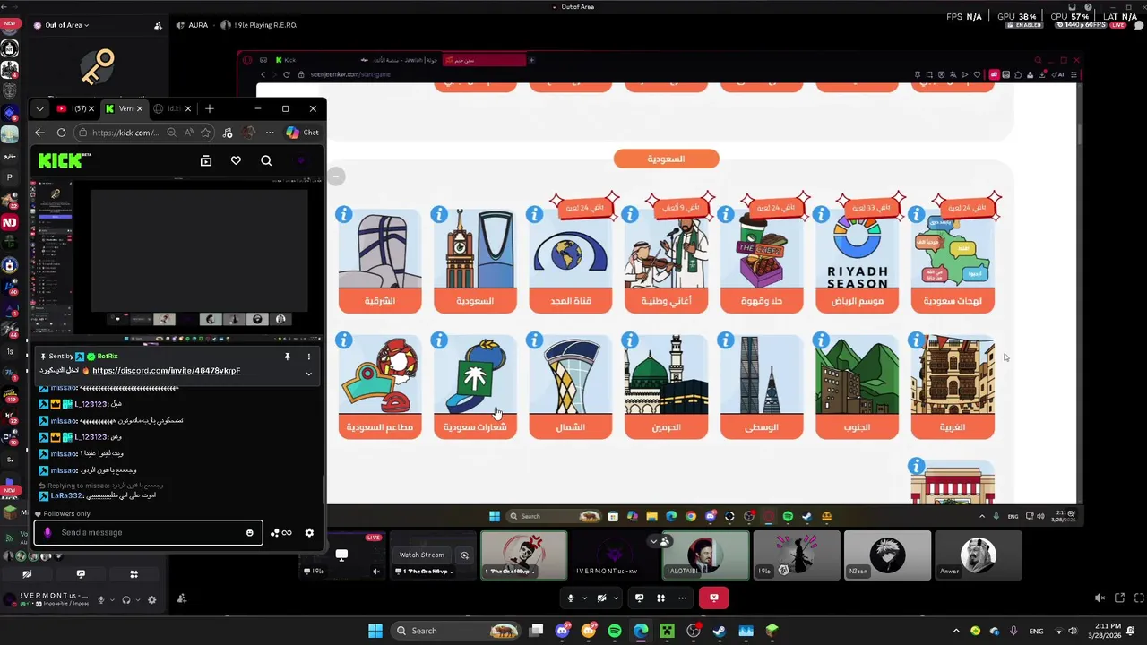Choose the حلا وقهوة category
This screenshot has width=1147, height=645.
click(x=762, y=261)
